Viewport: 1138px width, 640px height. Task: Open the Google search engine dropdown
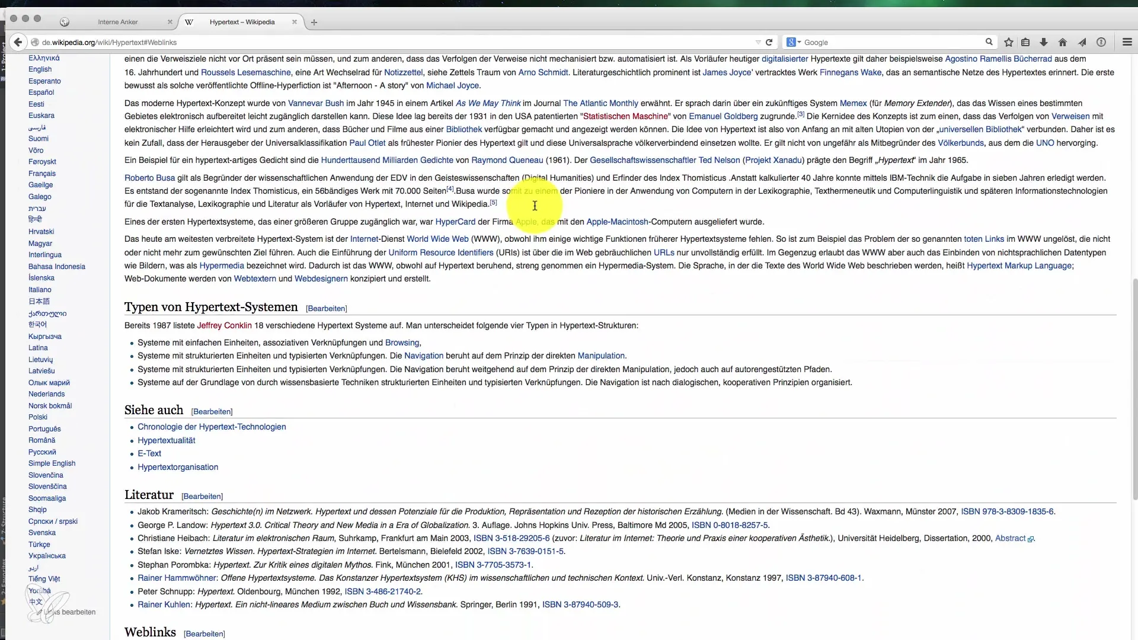point(794,42)
